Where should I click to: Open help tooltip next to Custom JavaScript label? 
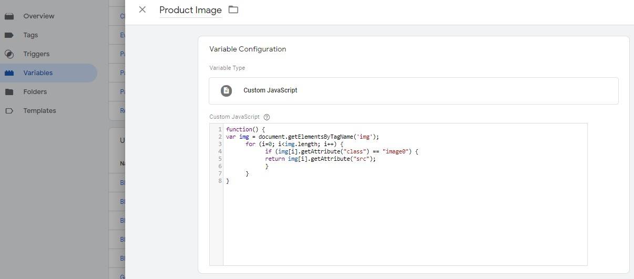point(267,117)
